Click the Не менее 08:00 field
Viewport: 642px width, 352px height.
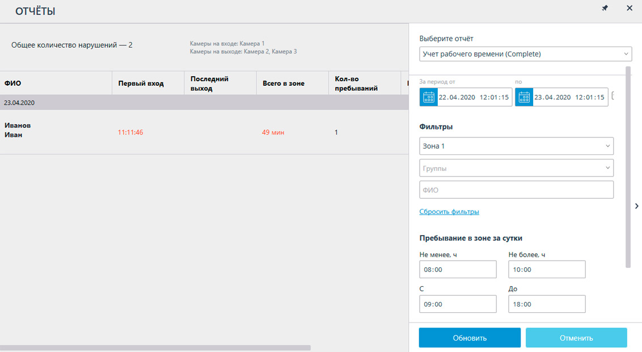coord(458,270)
